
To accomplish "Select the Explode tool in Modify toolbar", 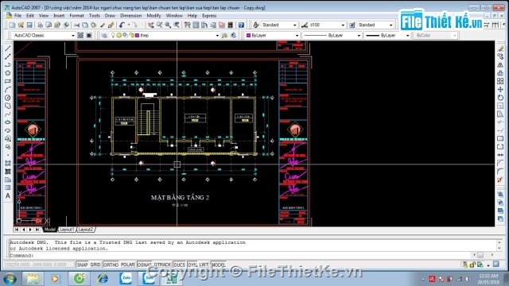I will 500,180.
